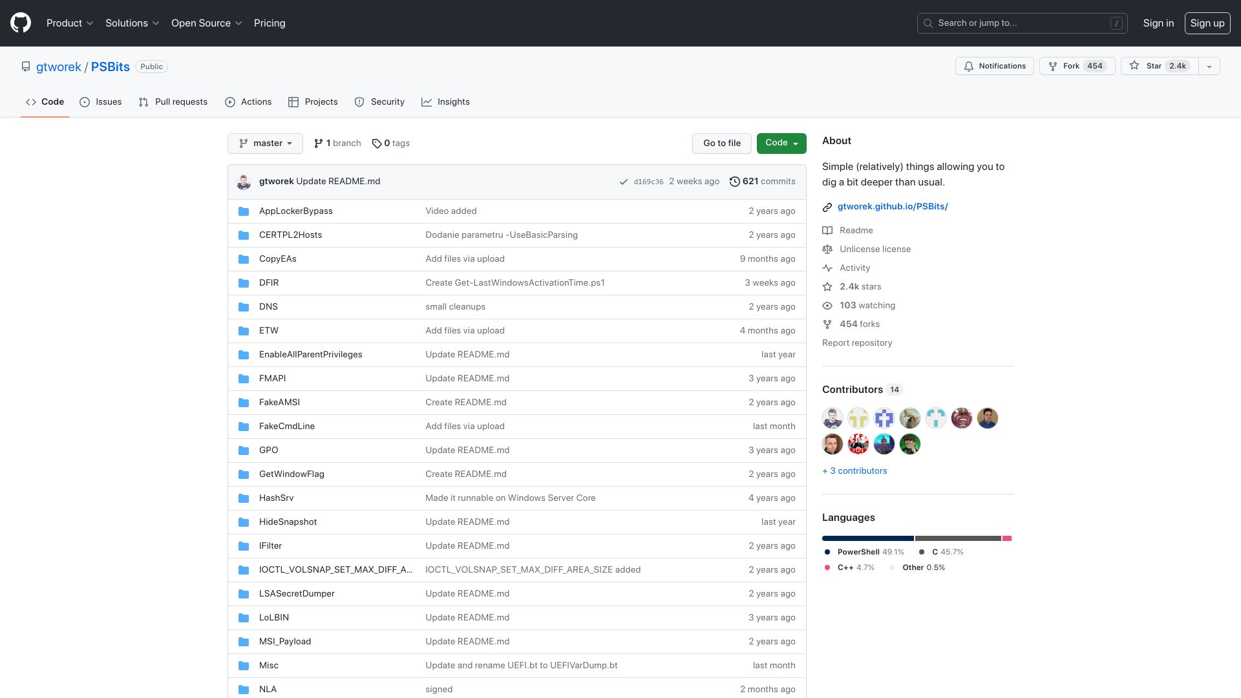The height and width of the screenshot is (698, 1241).
Task: Click the Go to file button
Action: point(722,143)
